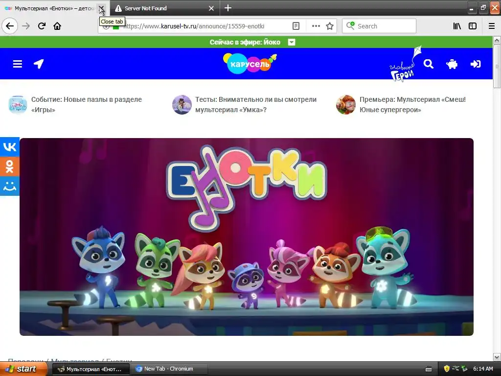501x376 pixels.
Task: Open the Windows Start menu
Action: pyautogui.click(x=23, y=369)
